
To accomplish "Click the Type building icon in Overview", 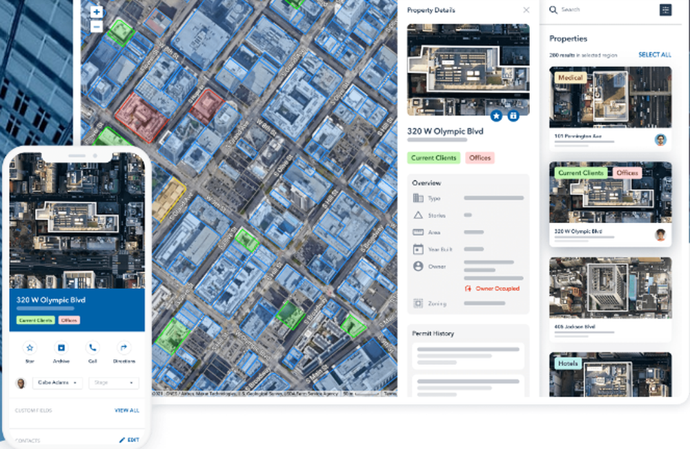I will (418, 198).
